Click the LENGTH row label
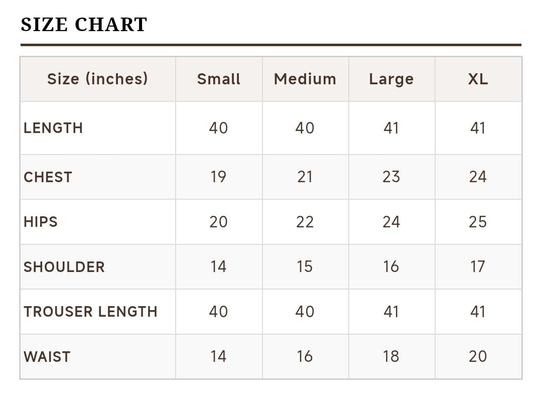Viewport: 542px width, 404px height. tap(53, 128)
